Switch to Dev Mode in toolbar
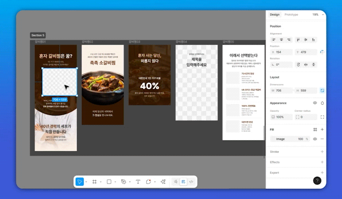 [191, 181]
